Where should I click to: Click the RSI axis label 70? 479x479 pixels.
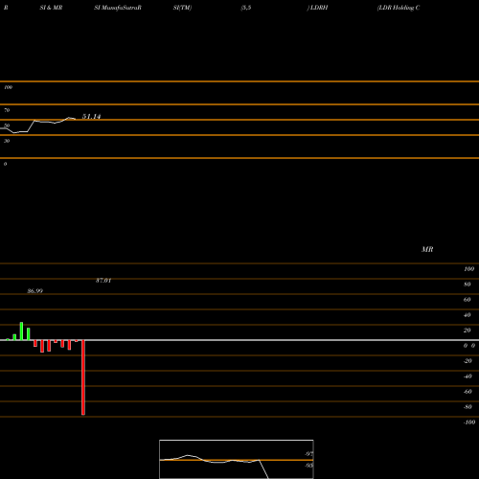7,110
